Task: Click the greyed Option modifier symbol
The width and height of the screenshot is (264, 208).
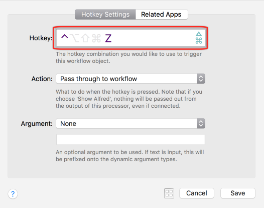Action: tap(74, 38)
